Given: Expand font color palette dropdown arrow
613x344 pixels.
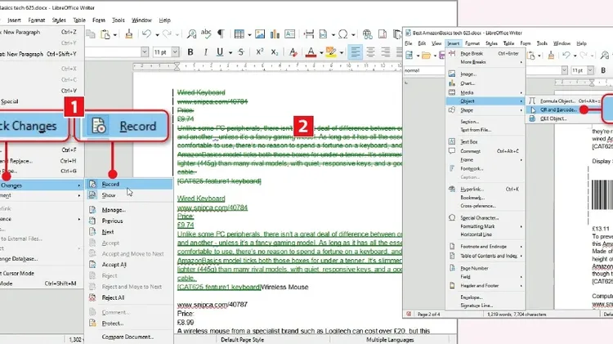Looking at the screenshot, I should pos(321,52).
